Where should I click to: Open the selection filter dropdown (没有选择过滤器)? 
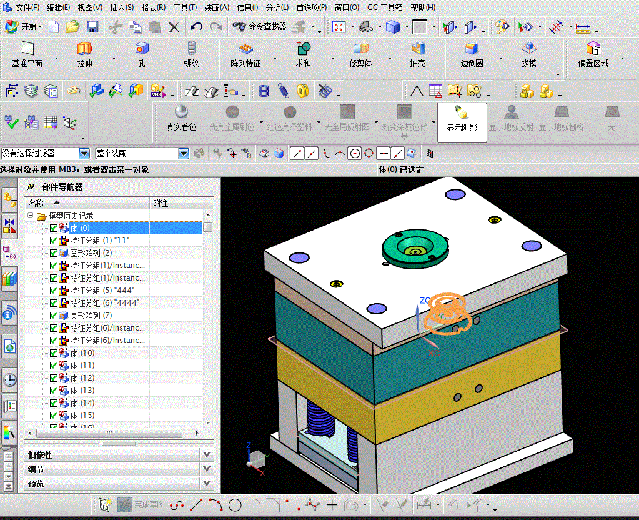point(84,153)
